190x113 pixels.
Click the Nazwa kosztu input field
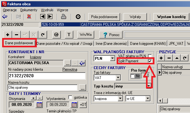click(43, 87)
